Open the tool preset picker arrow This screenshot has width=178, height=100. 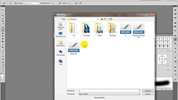[6, 3]
